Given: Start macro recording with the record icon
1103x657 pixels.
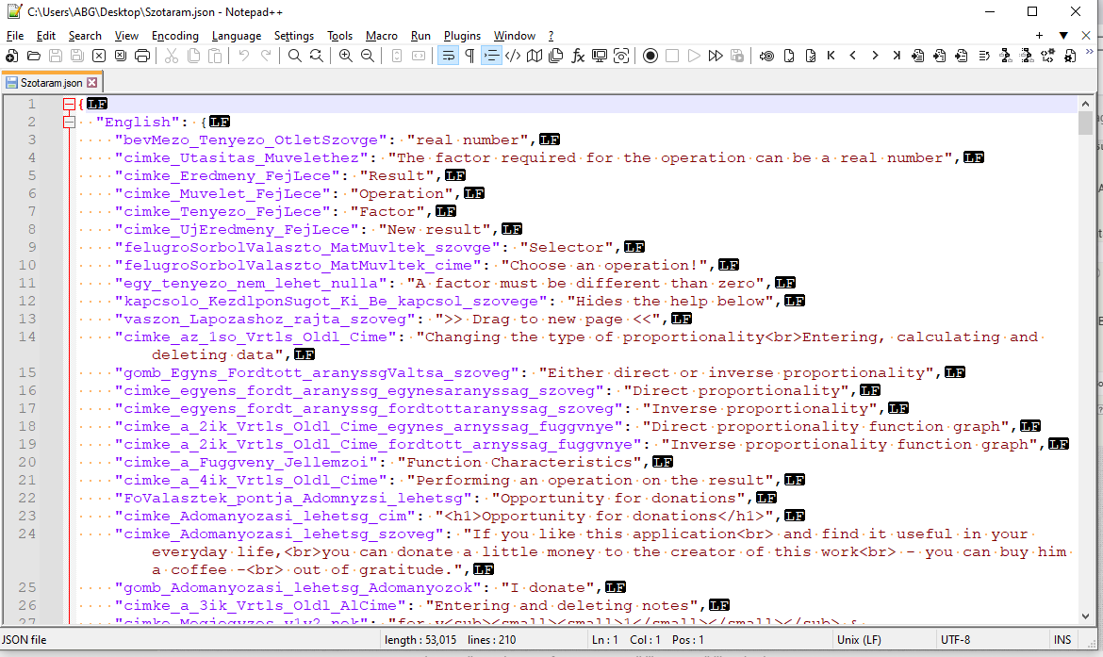Looking at the screenshot, I should (x=650, y=57).
